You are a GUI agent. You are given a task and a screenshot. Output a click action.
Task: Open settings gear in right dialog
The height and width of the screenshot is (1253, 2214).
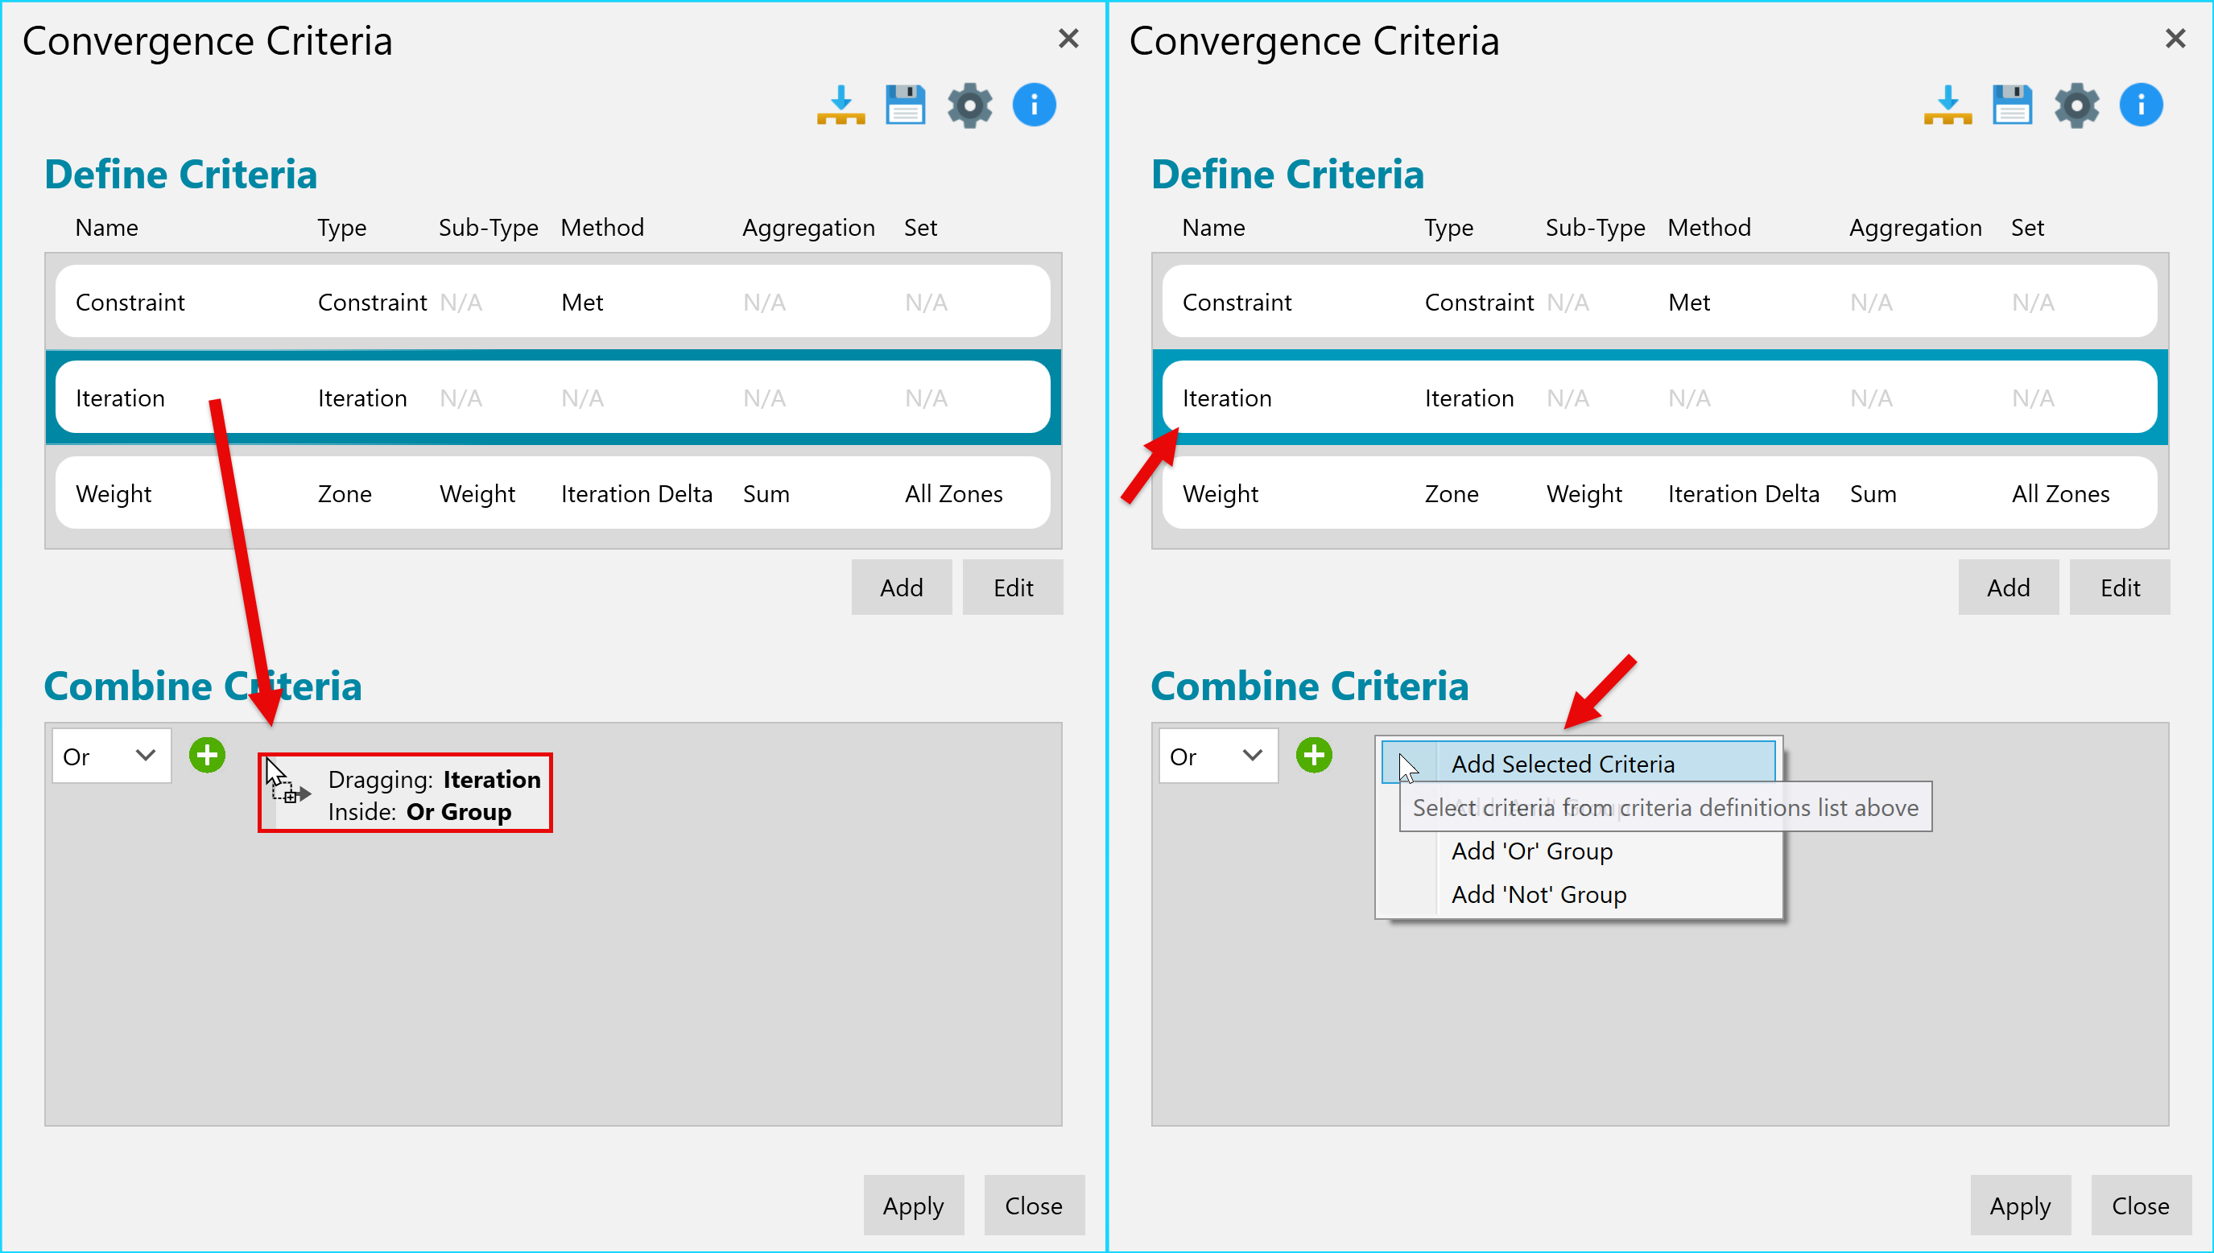tap(2076, 105)
